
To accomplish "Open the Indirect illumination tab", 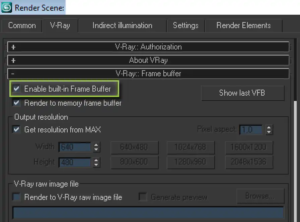I will [122, 25].
